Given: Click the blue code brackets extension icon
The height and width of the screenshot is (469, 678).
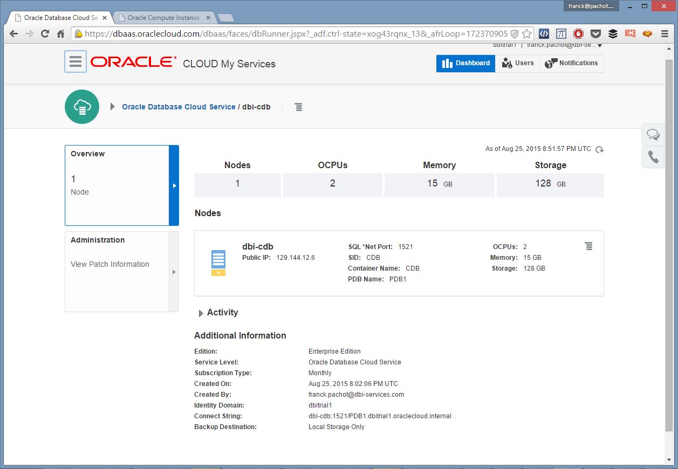Looking at the screenshot, I should point(544,33).
